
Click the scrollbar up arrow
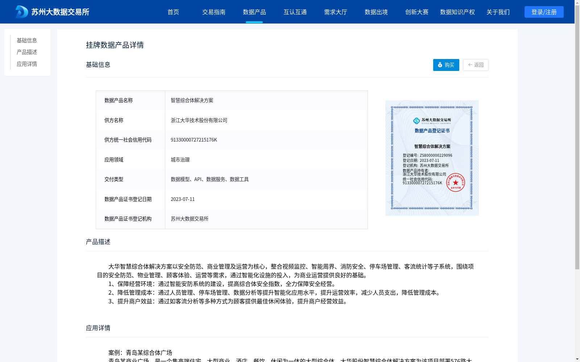click(x=577, y=3)
